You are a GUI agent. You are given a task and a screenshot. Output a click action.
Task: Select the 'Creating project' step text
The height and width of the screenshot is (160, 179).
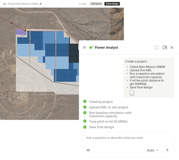[x=101, y=102]
